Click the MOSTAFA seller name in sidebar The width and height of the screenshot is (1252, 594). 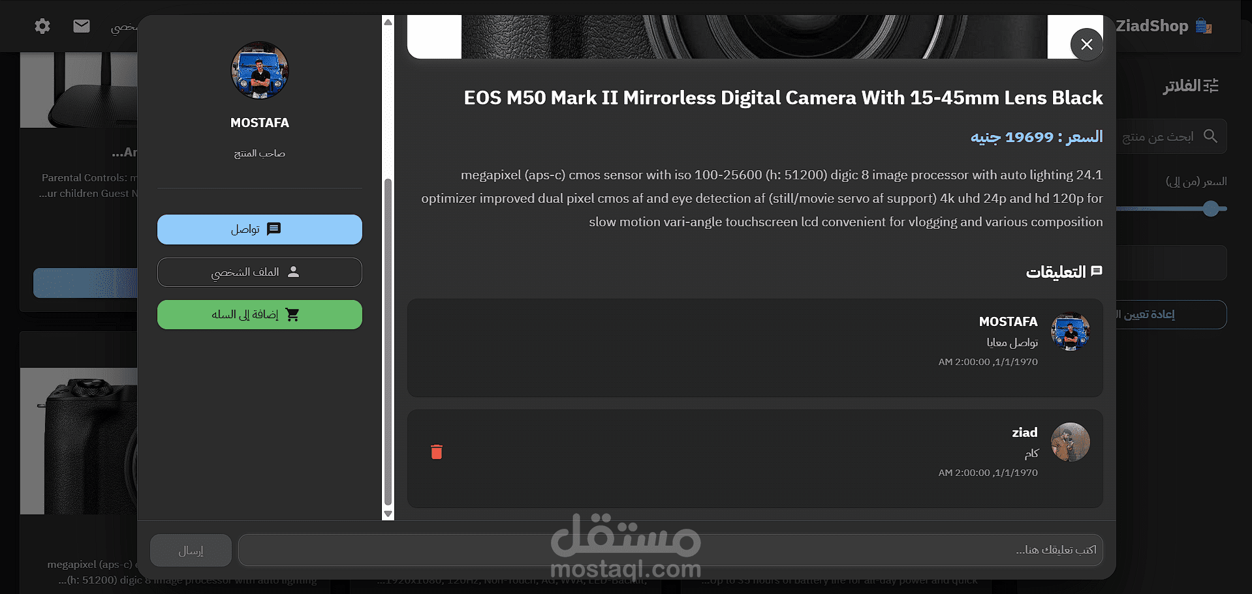(260, 123)
